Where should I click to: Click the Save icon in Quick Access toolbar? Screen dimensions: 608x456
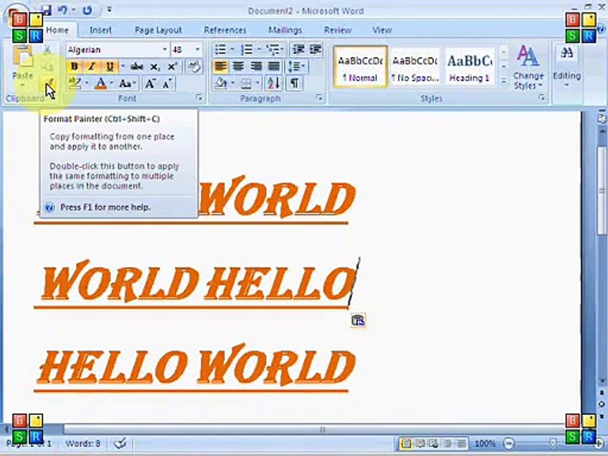tap(47, 10)
